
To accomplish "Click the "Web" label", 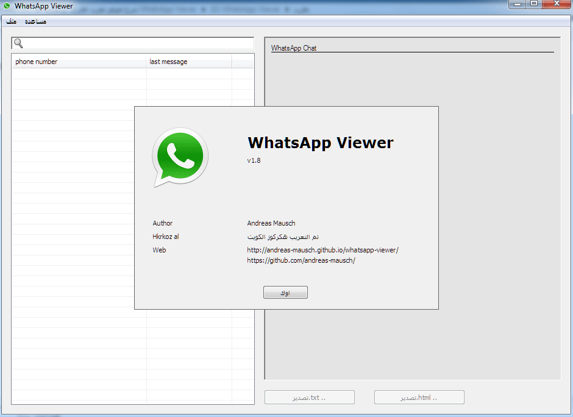I will tap(159, 250).
